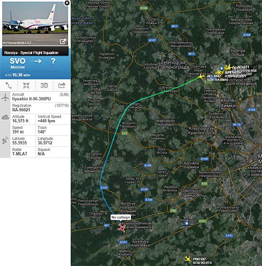
Task: Switch to 3D view
Action: pyautogui.click(x=44, y=86)
